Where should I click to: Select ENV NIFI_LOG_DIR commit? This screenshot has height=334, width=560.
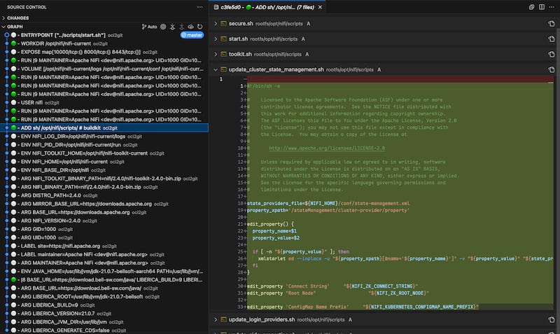(104, 137)
